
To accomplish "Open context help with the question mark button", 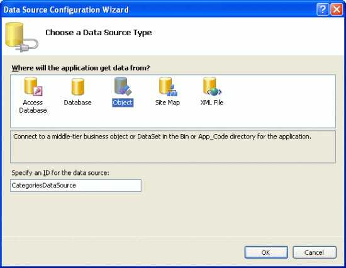I will 323,9.
